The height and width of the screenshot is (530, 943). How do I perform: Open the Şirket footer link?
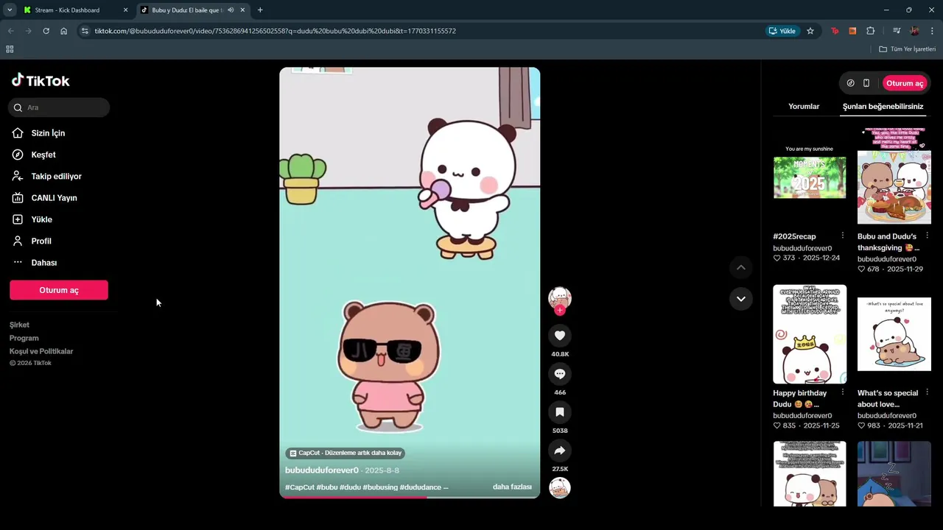point(19,325)
